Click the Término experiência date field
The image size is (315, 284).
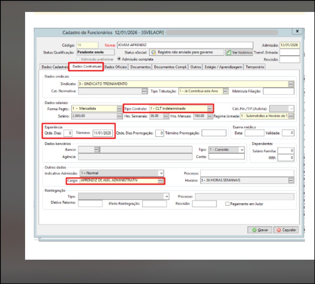103,133
